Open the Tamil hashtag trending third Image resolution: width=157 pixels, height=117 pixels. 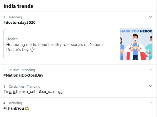[x=33, y=92]
